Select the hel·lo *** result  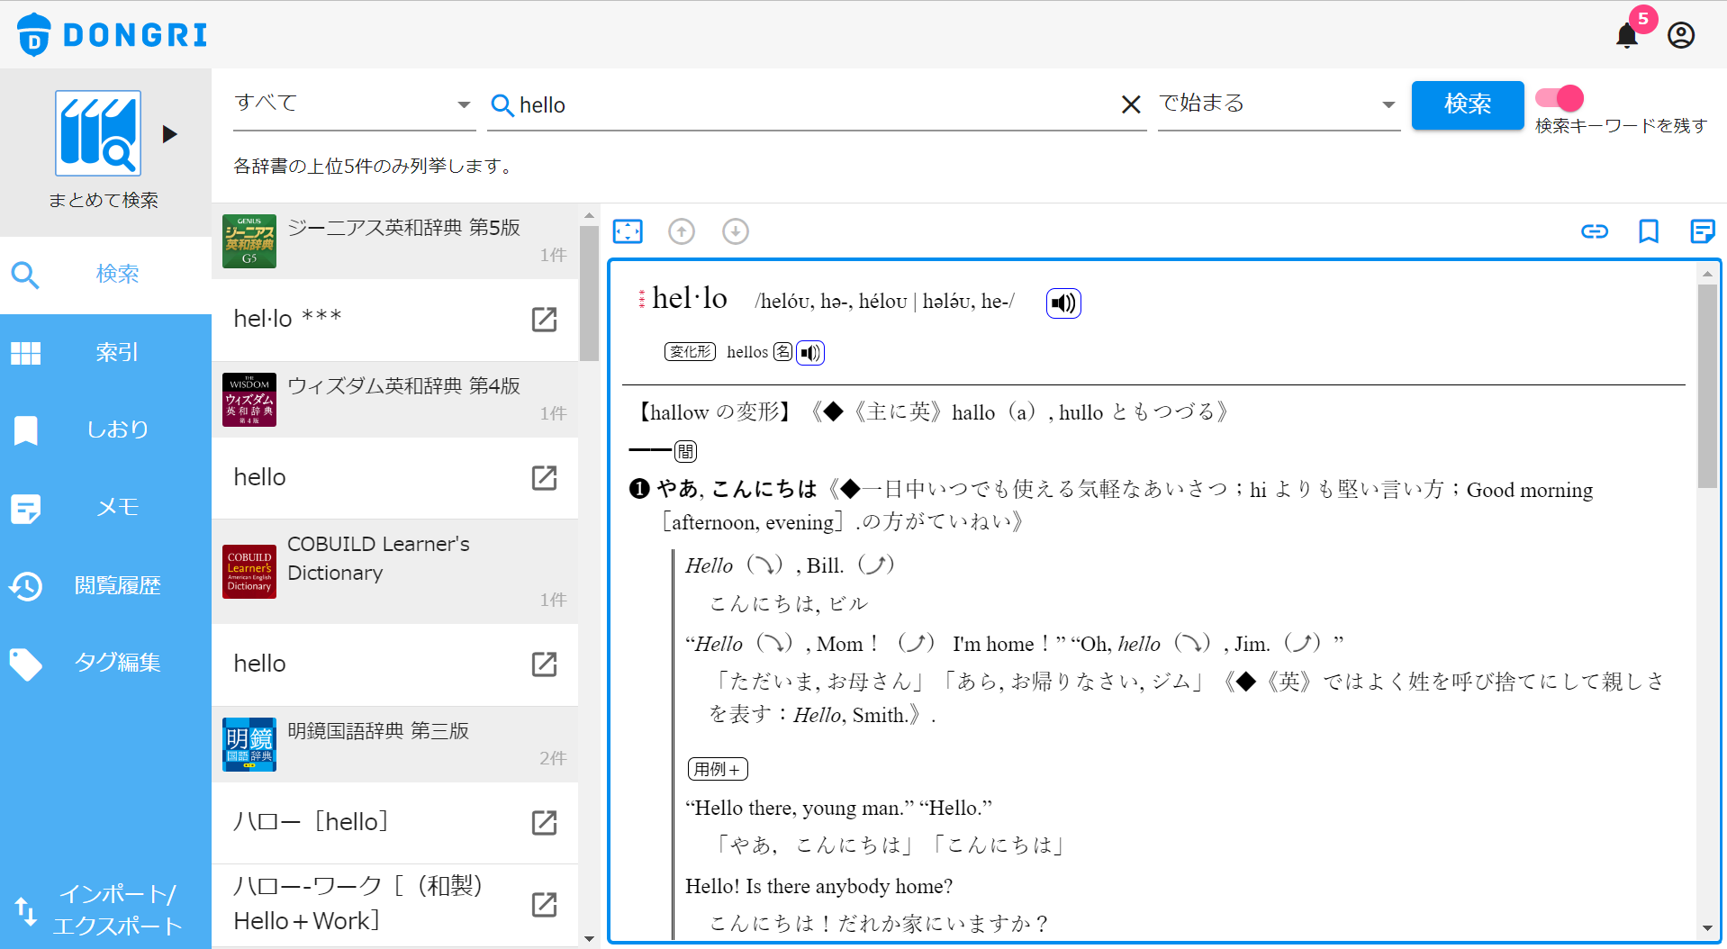(x=394, y=320)
